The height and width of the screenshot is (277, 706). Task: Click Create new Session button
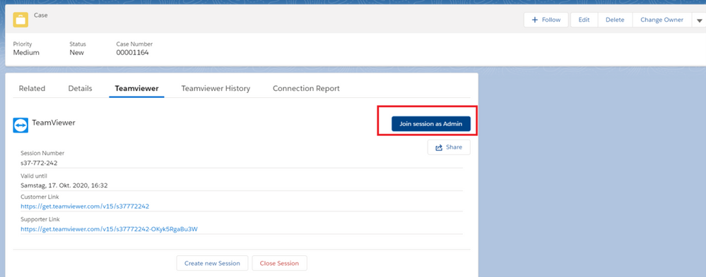pos(212,263)
